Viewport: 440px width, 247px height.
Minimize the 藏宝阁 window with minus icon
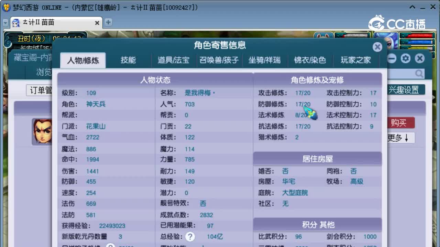coord(392,59)
